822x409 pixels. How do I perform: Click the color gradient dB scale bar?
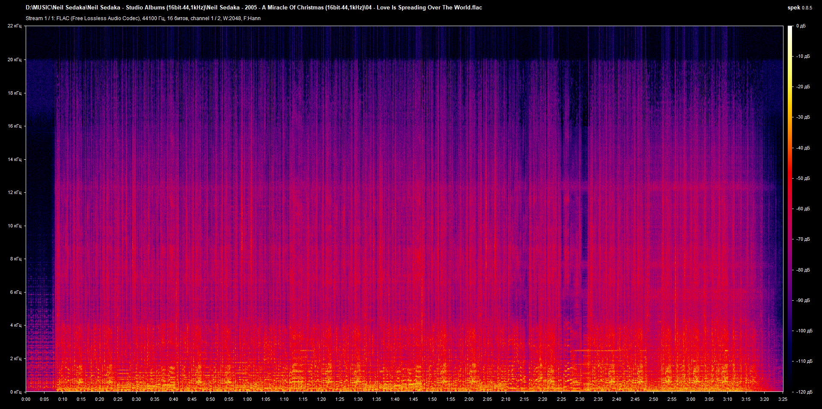790,209
